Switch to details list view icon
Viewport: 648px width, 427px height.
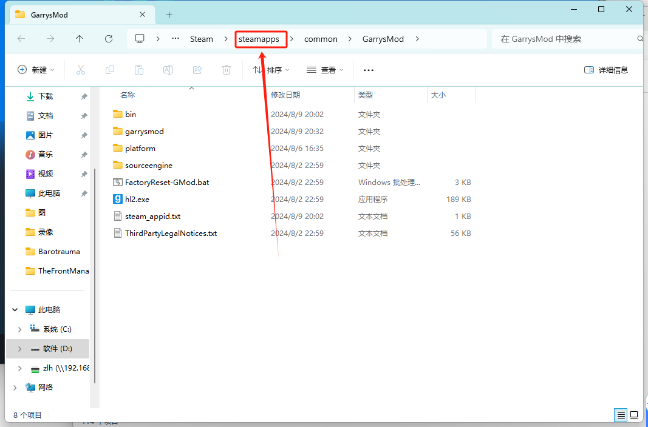[621, 415]
